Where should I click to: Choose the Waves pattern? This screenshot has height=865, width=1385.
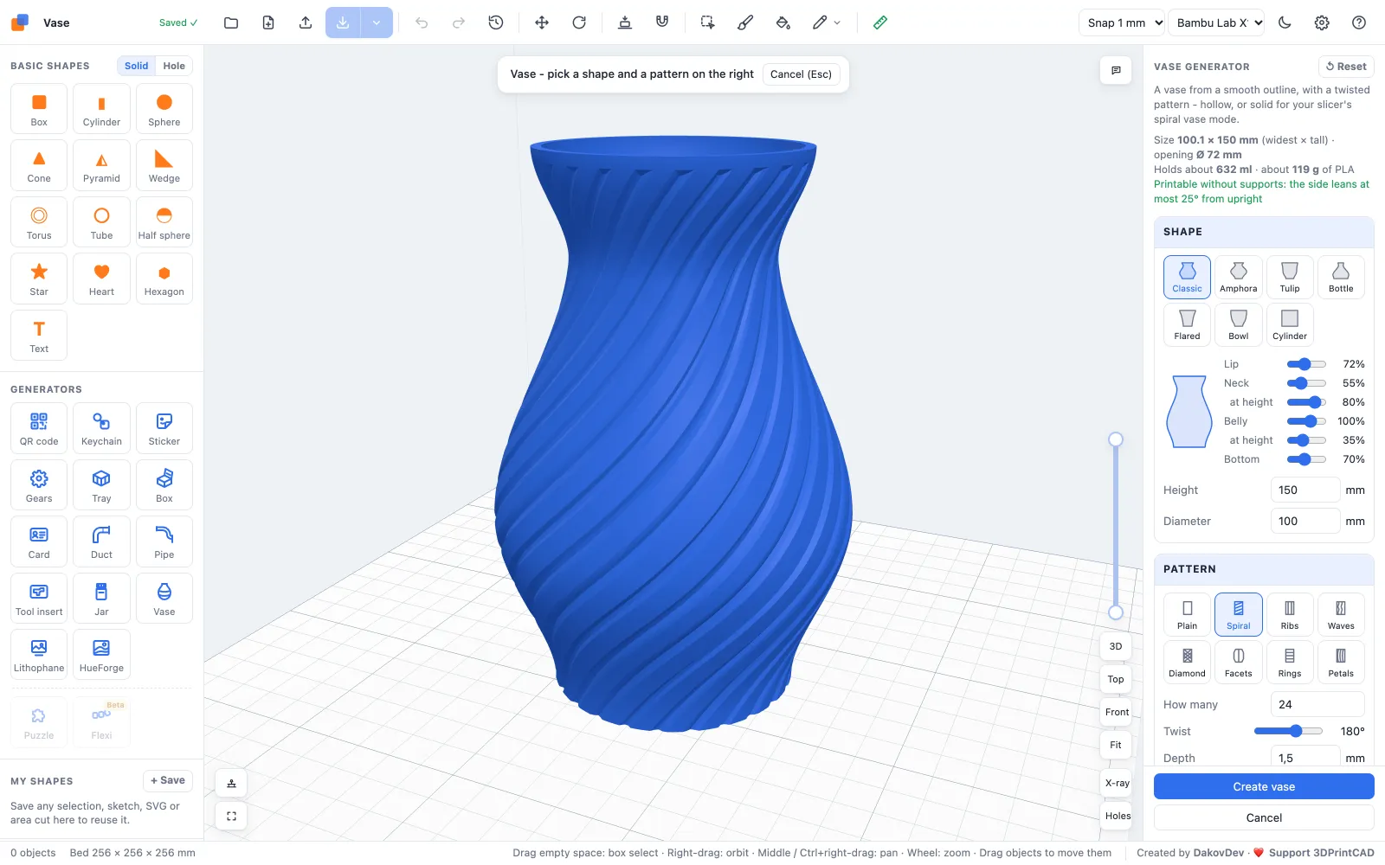(x=1340, y=614)
